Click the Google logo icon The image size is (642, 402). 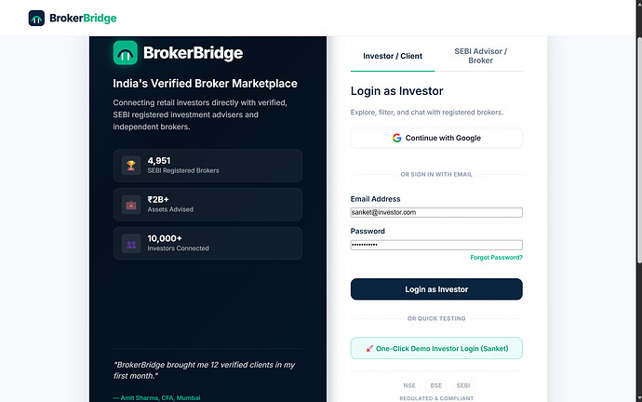click(x=396, y=138)
